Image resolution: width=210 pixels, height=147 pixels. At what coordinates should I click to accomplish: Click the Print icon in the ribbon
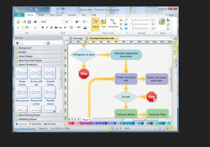tap(35, 22)
